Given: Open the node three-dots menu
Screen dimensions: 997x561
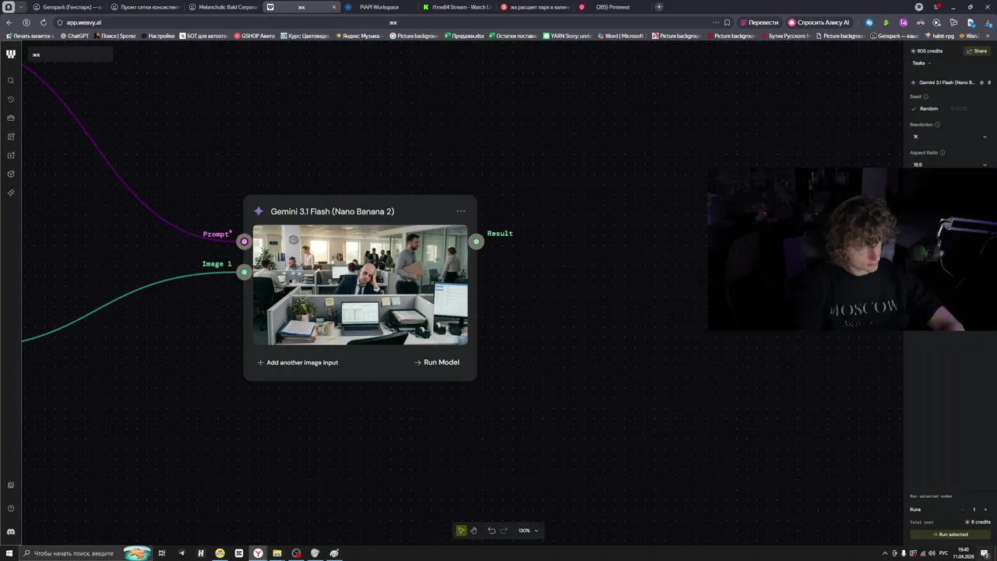Looking at the screenshot, I should (x=461, y=211).
